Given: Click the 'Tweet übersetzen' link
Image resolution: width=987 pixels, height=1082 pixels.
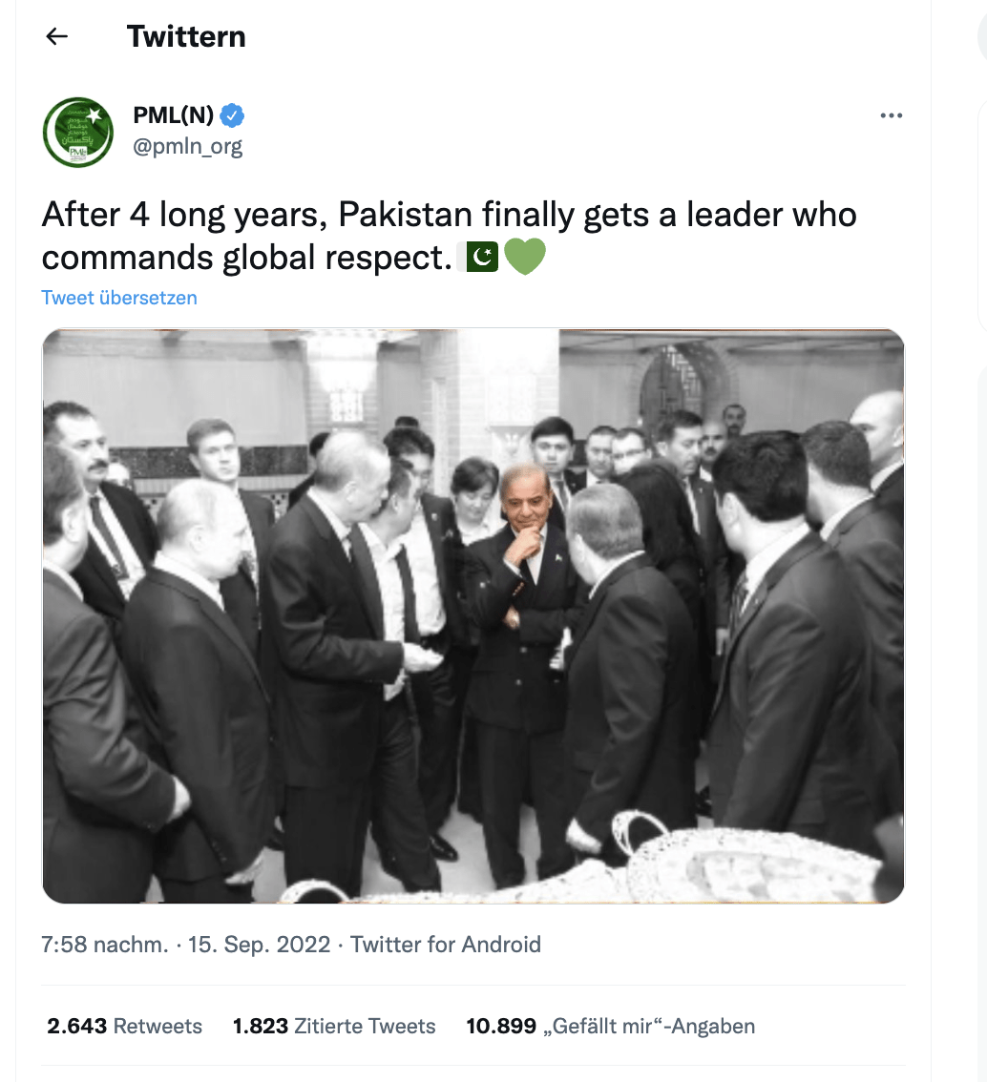Looking at the screenshot, I should tap(119, 298).
